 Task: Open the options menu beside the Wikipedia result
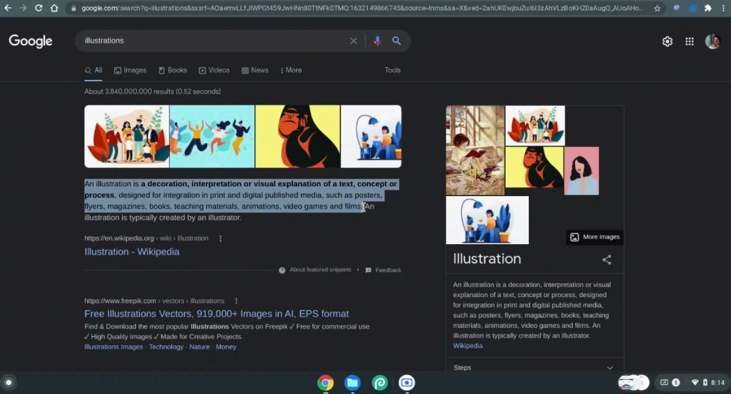(x=220, y=238)
